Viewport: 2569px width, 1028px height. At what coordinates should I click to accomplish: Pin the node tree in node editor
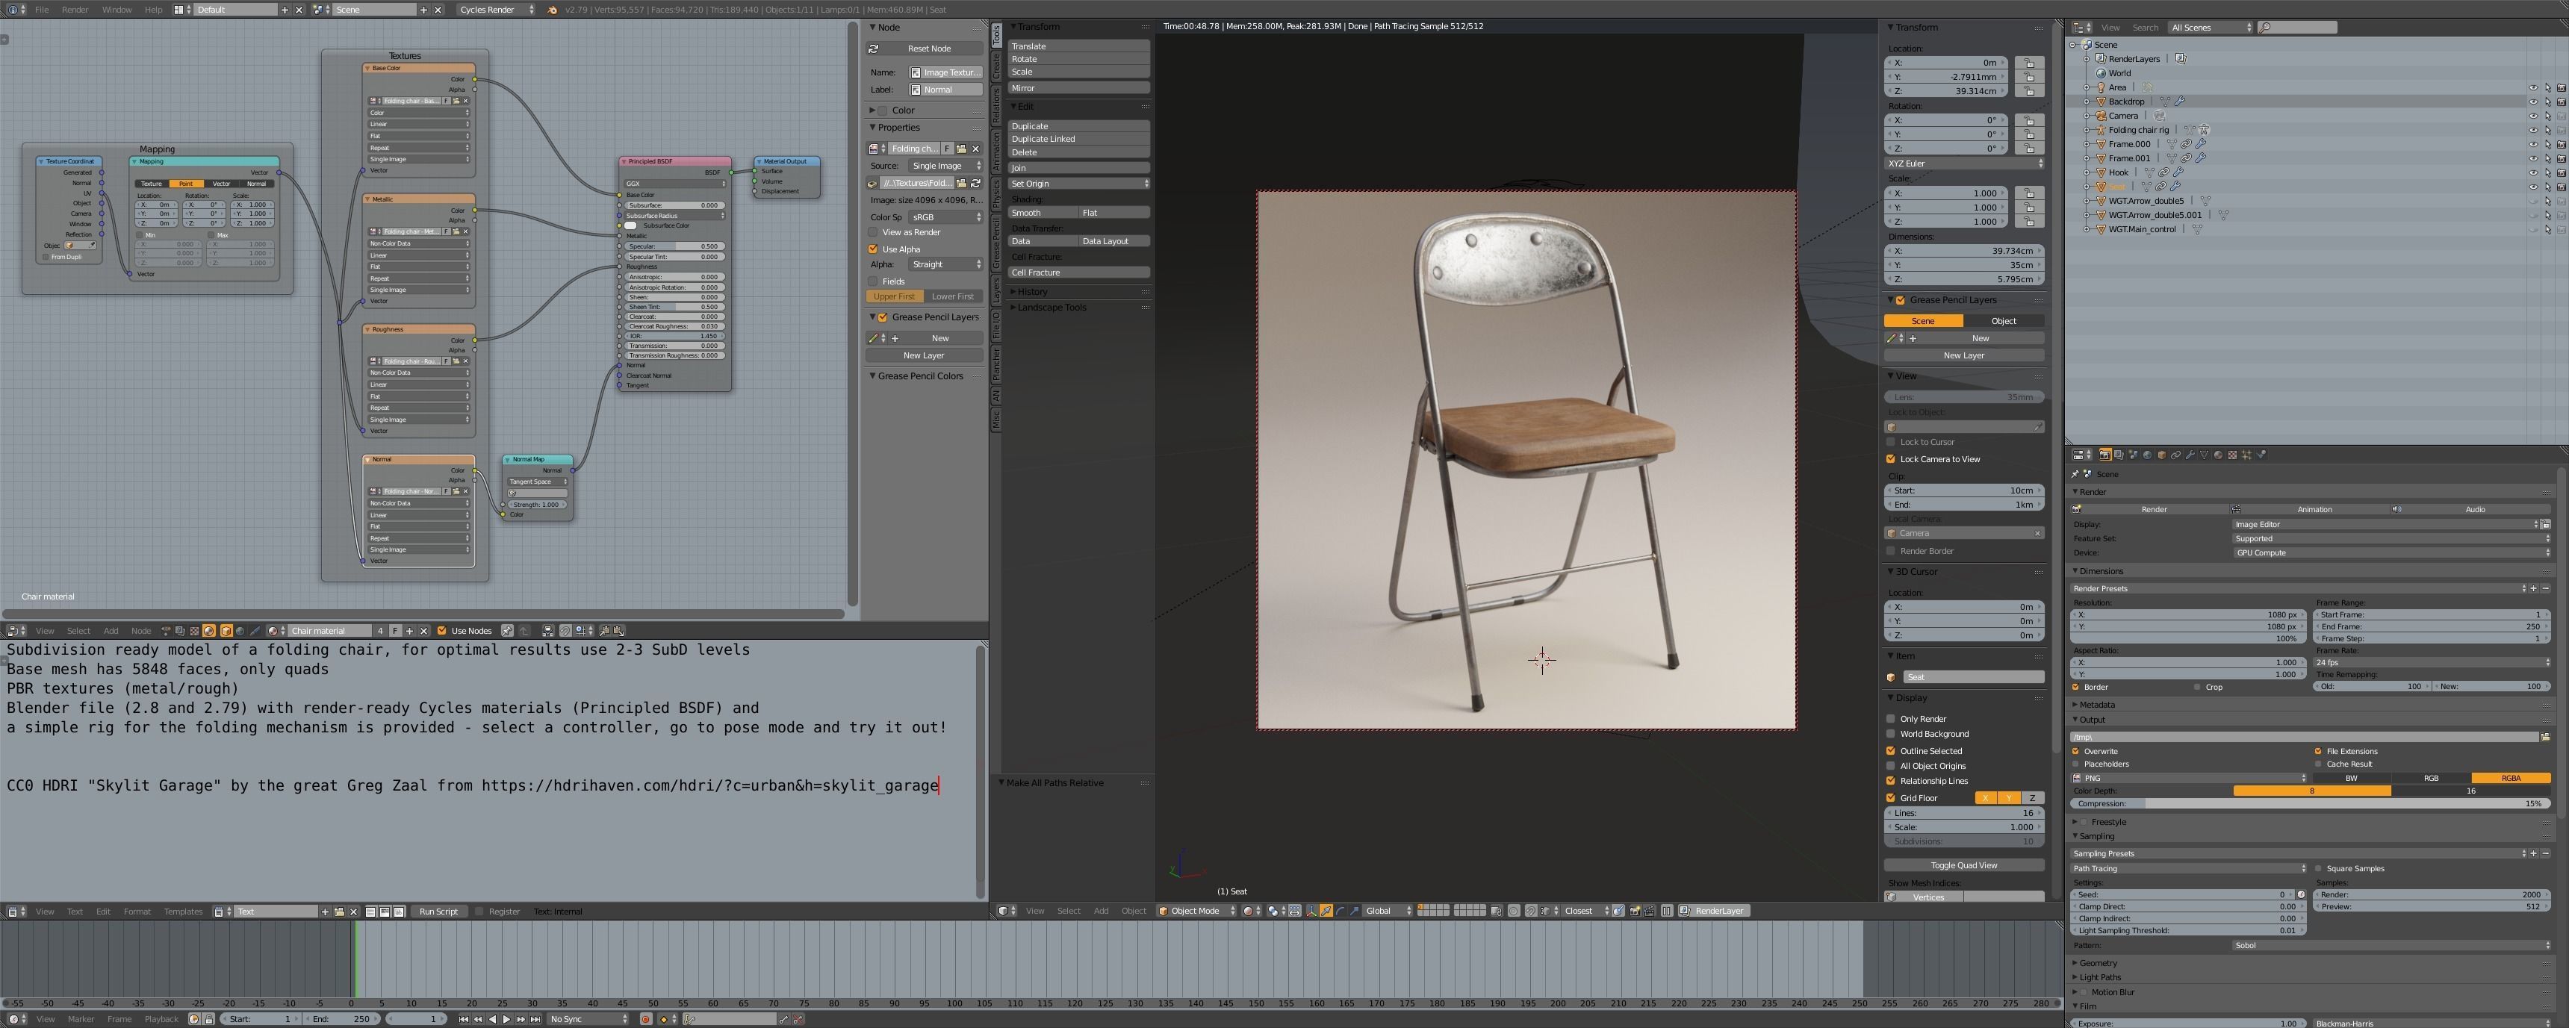point(506,630)
